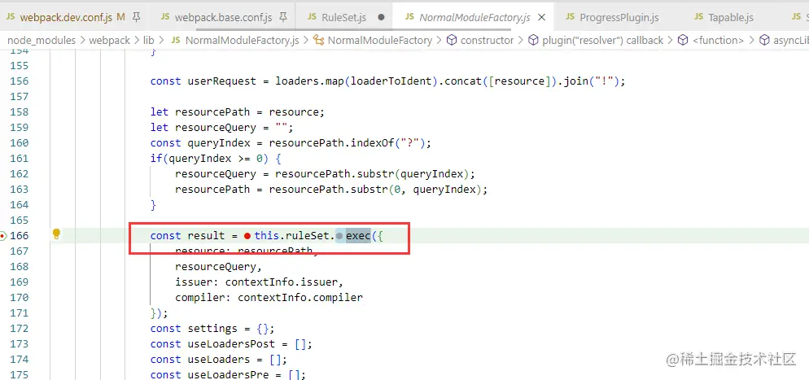Open webpack folder breadcrumb
The width and height of the screenshot is (809, 380).
109,40
